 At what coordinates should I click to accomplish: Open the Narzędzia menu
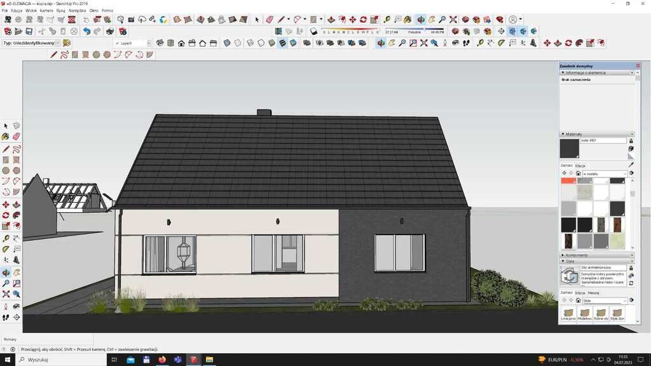point(77,11)
